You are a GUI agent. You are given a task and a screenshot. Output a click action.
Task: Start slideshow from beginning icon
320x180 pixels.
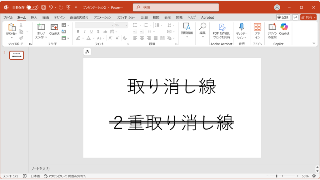click(68, 7)
